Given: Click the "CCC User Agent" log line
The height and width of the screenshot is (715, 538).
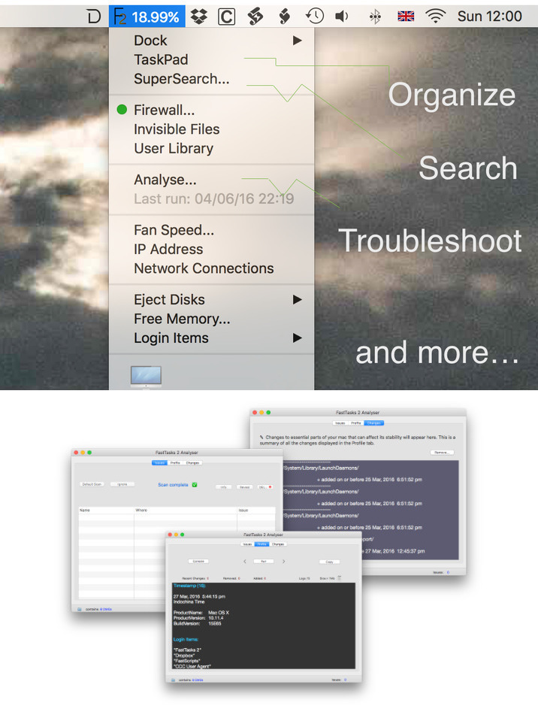Looking at the screenshot, I should (192, 666).
